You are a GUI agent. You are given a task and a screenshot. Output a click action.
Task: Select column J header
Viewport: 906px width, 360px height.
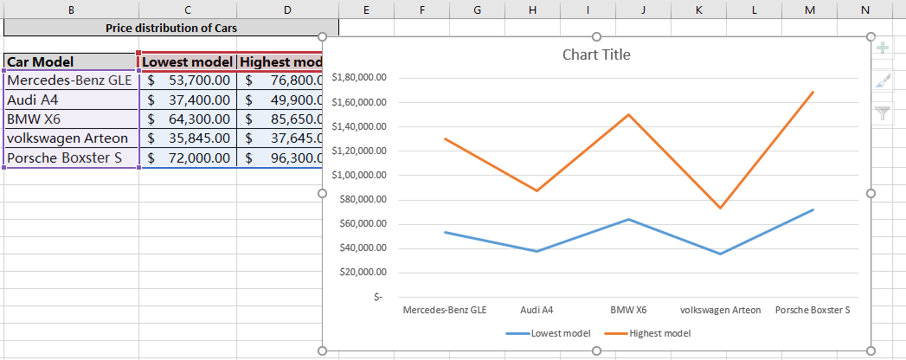[643, 10]
